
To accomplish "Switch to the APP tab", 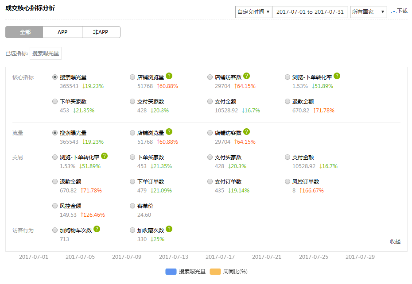I will click(62, 32).
